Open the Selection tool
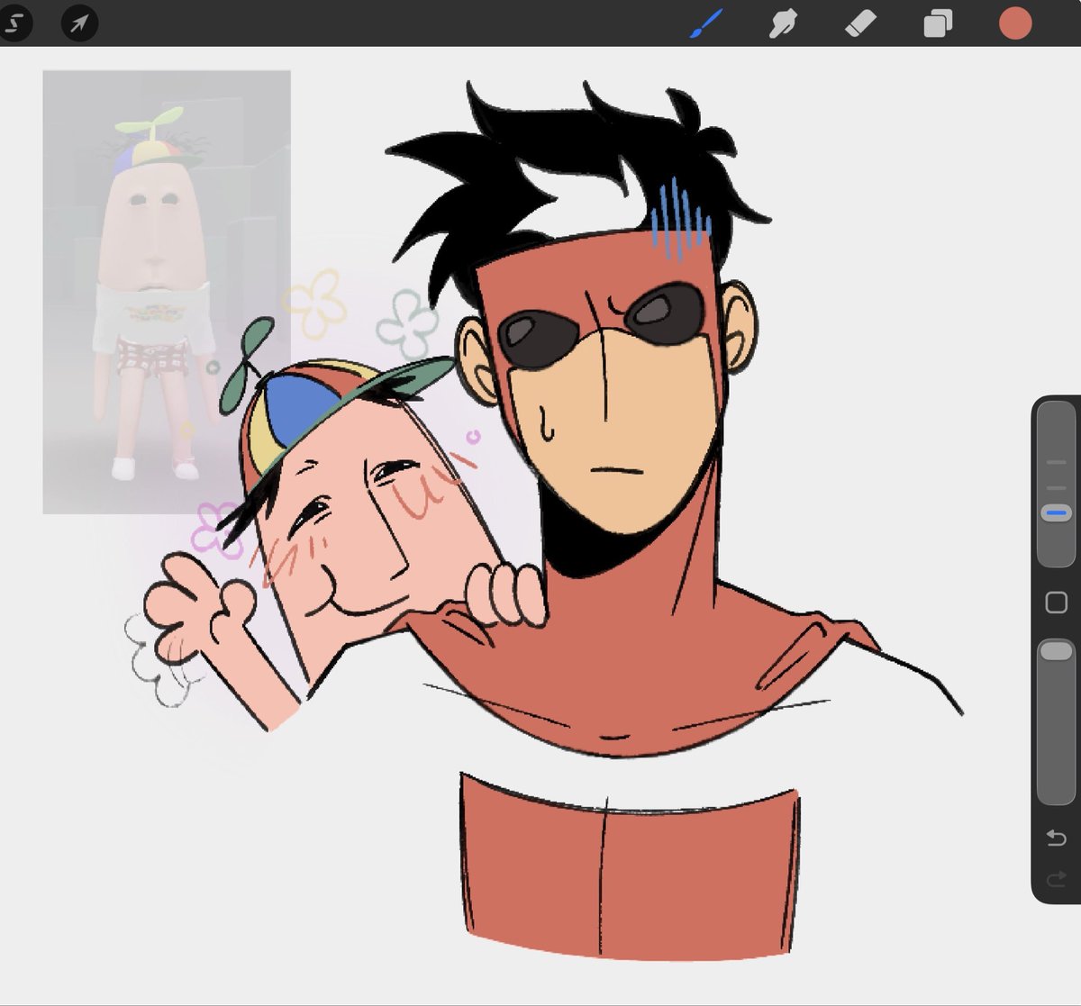 point(14,23)
